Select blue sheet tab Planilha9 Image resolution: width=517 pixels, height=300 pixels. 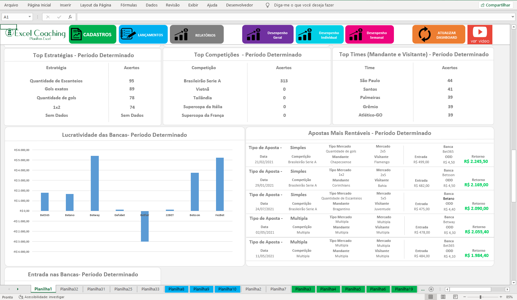point(201,289)
